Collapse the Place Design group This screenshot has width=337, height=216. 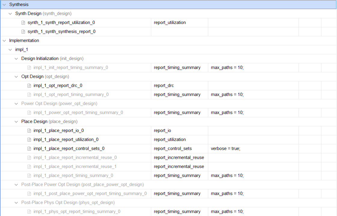click(16, 121)
